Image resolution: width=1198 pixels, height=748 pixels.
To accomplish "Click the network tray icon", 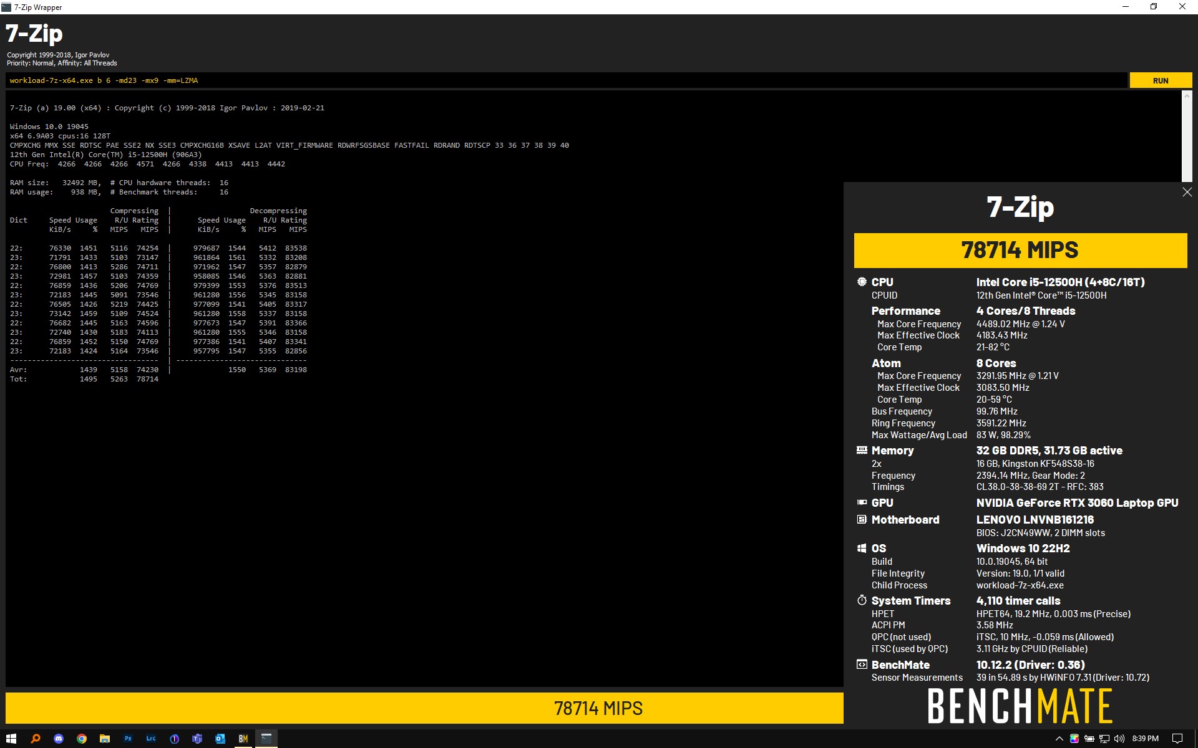I will coord(1104,739).
